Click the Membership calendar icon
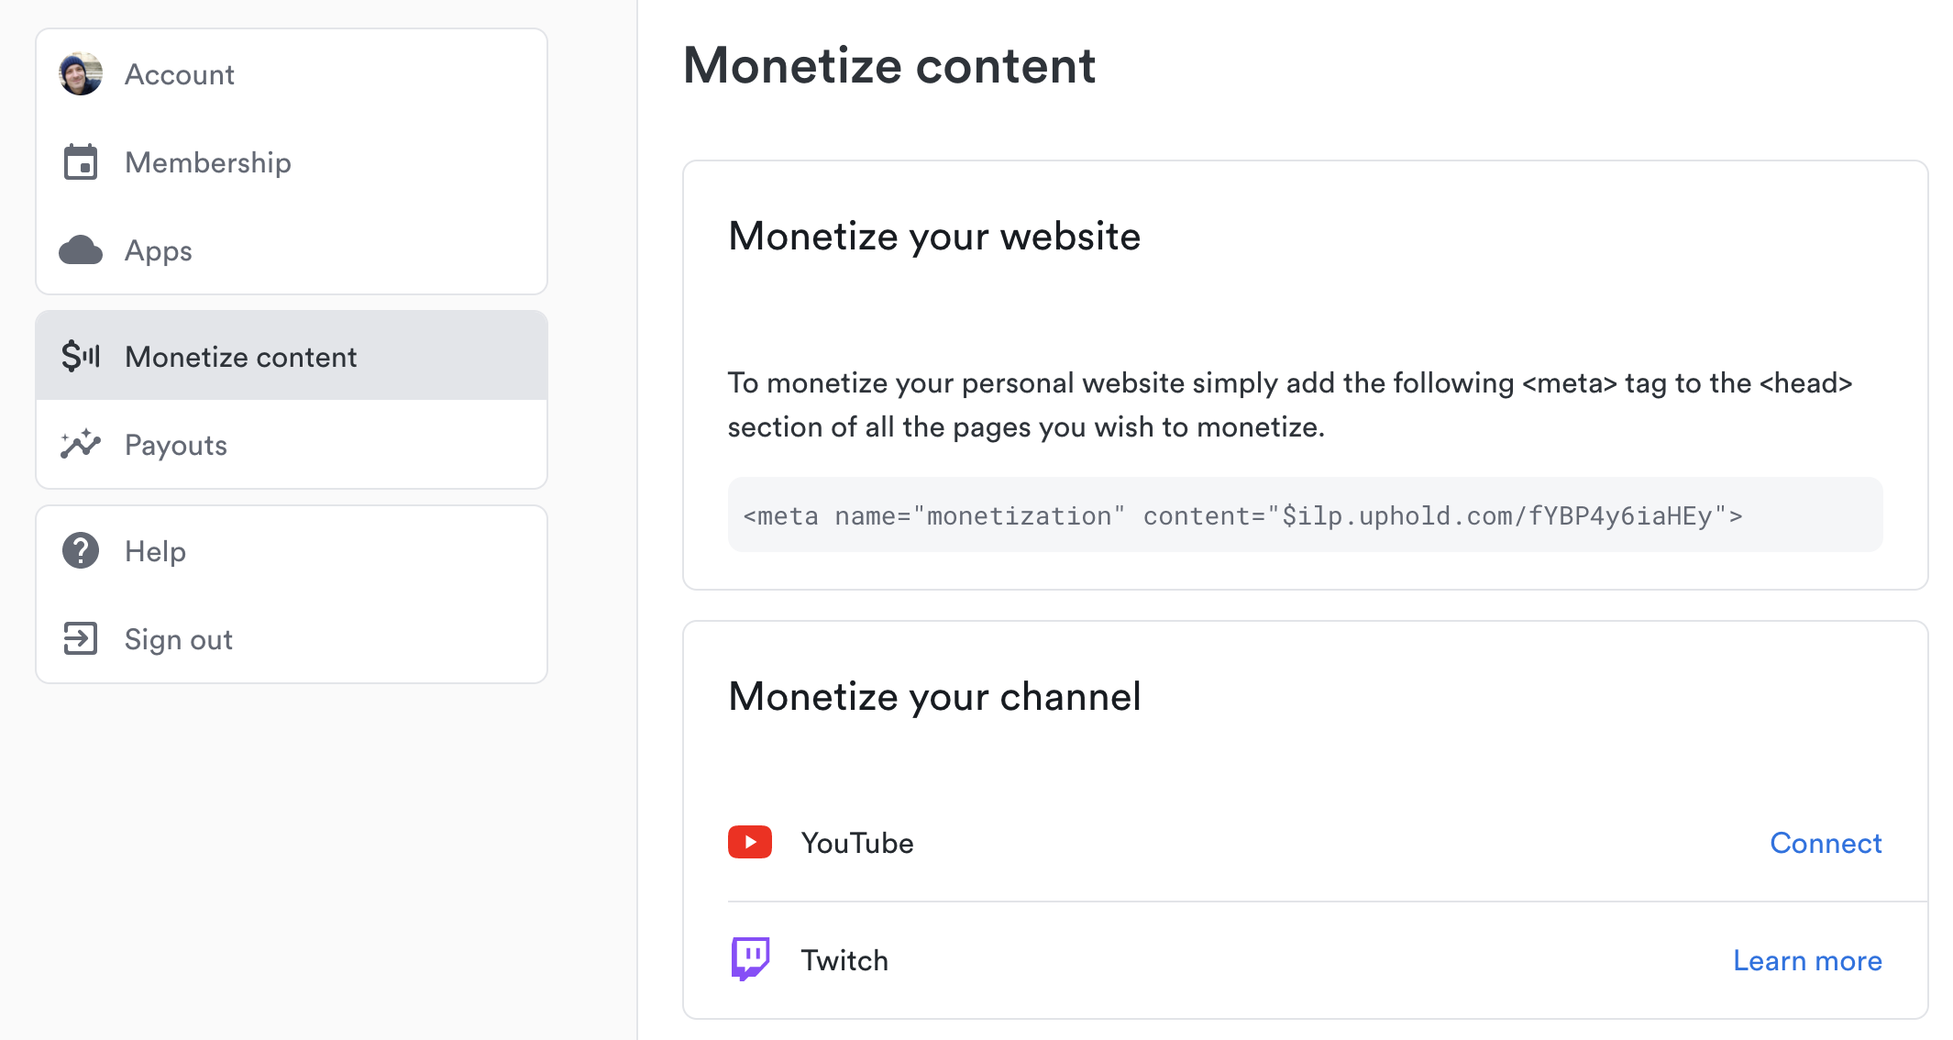The height and width of the screenshot is (1040, 1953). pos(81,162)
